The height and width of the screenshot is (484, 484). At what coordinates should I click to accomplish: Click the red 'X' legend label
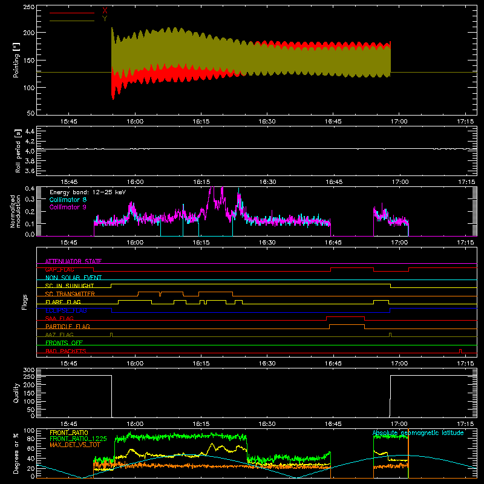[x=105, y=11]
